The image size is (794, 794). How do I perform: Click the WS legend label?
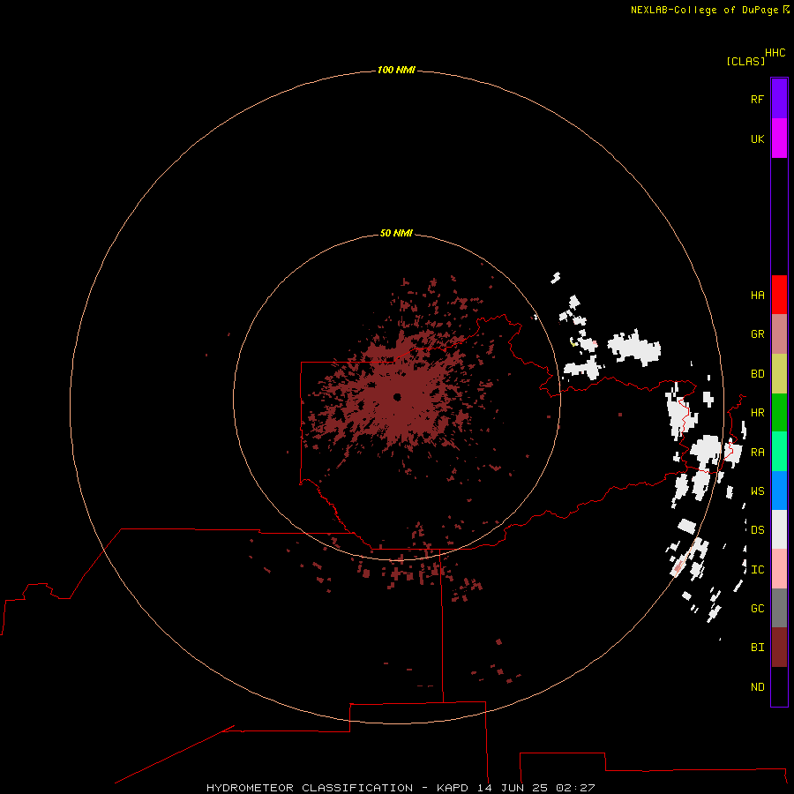pos(757,491)
